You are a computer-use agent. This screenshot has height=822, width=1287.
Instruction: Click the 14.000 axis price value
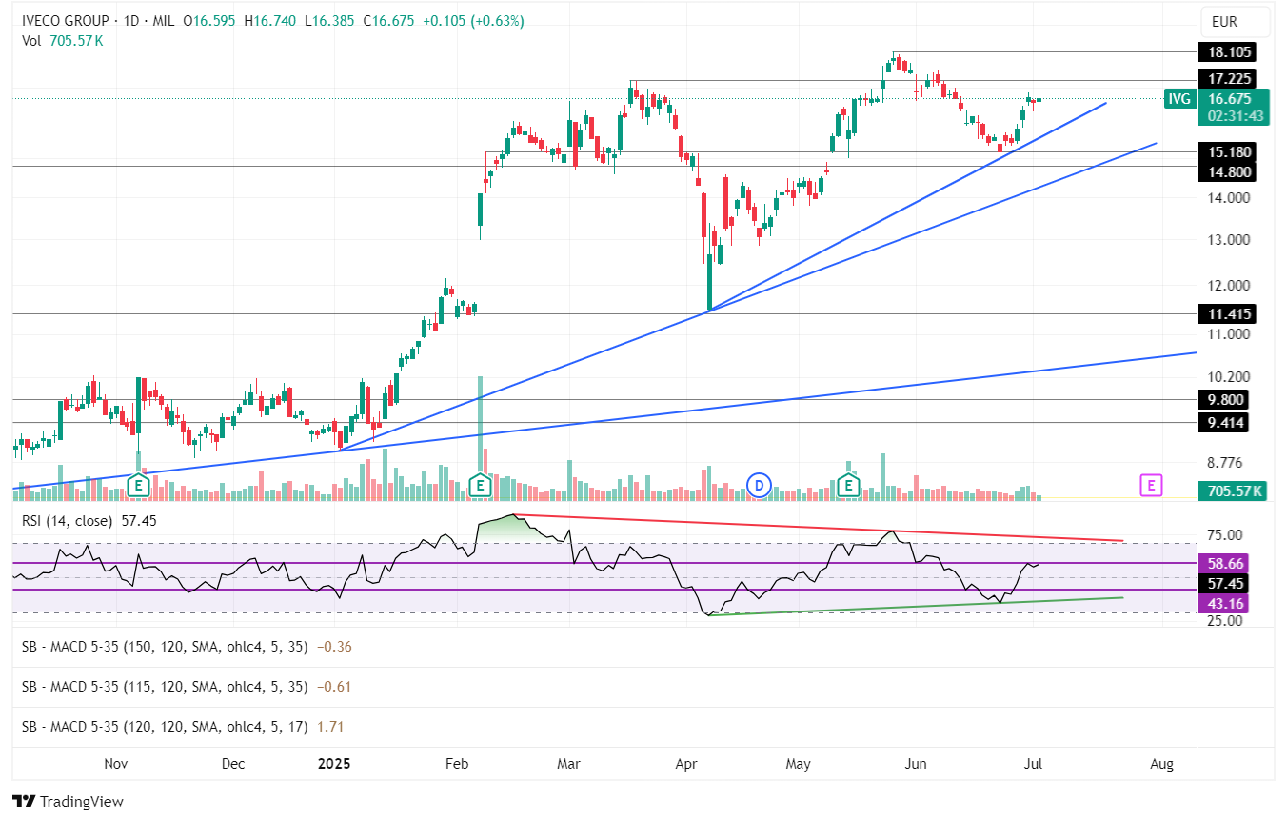(x=1228, y=198)
